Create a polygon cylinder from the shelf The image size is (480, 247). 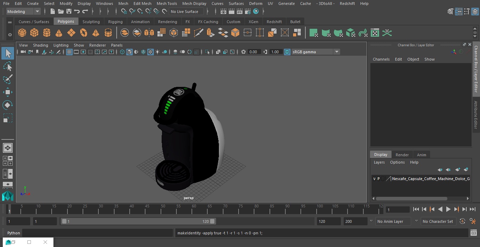click(x=47, y=33)
